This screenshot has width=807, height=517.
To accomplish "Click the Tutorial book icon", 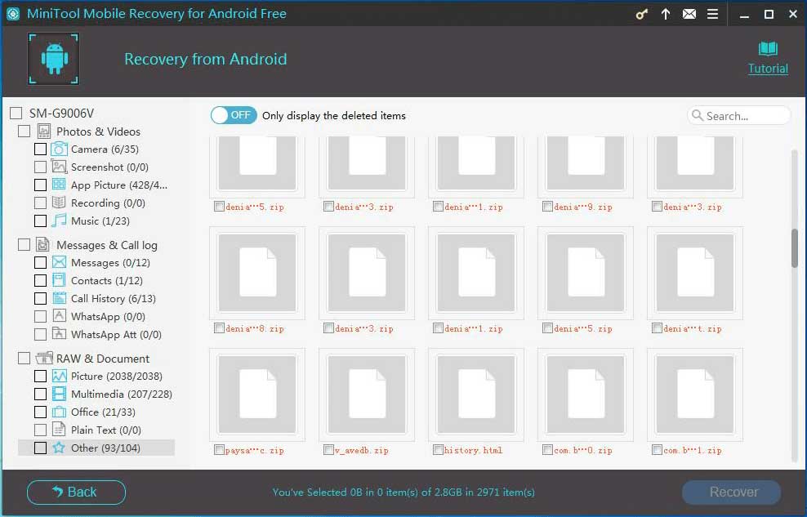I will (768, 47).
